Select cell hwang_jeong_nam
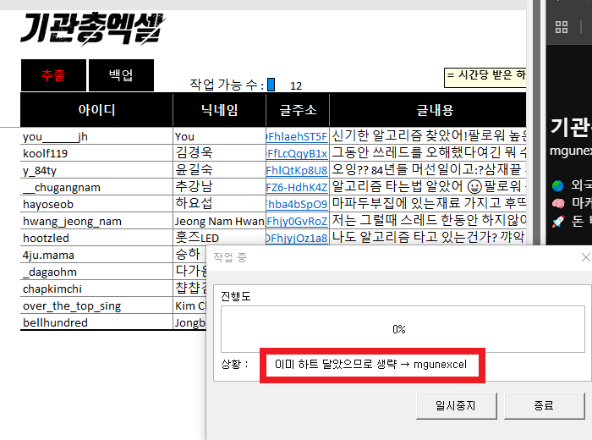 coord(96,221)
